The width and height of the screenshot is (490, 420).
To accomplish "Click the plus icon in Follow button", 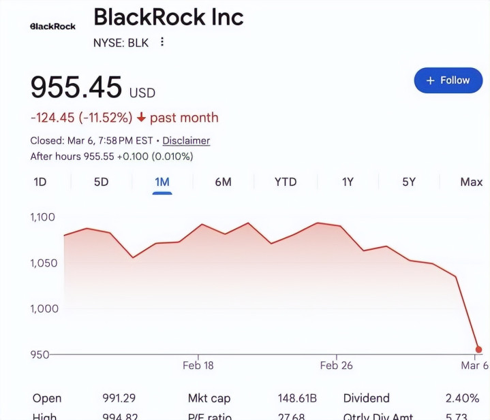I will click(x=430, y=80).
